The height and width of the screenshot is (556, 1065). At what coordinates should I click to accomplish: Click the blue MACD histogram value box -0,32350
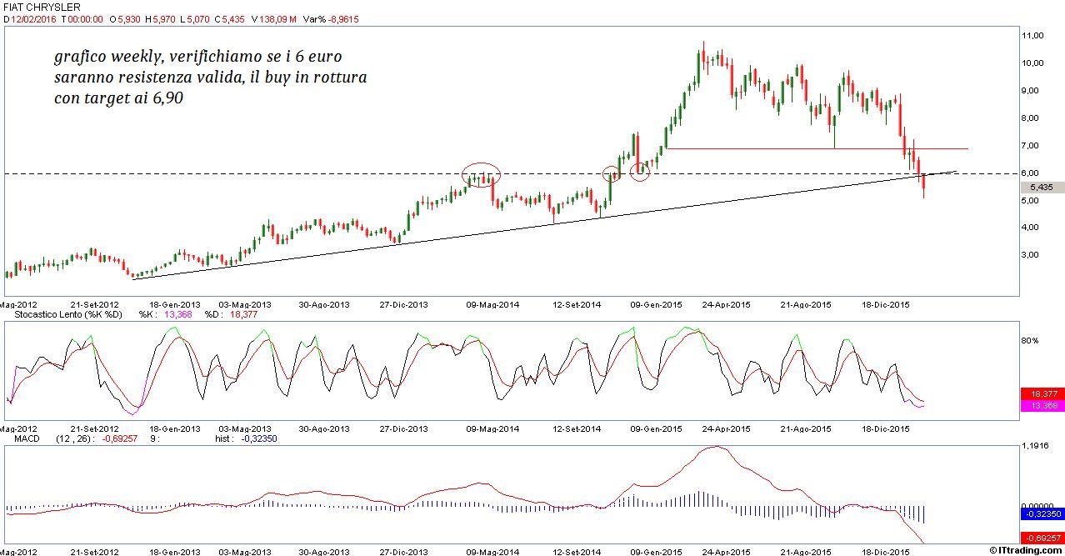[x=1042, y=515]
